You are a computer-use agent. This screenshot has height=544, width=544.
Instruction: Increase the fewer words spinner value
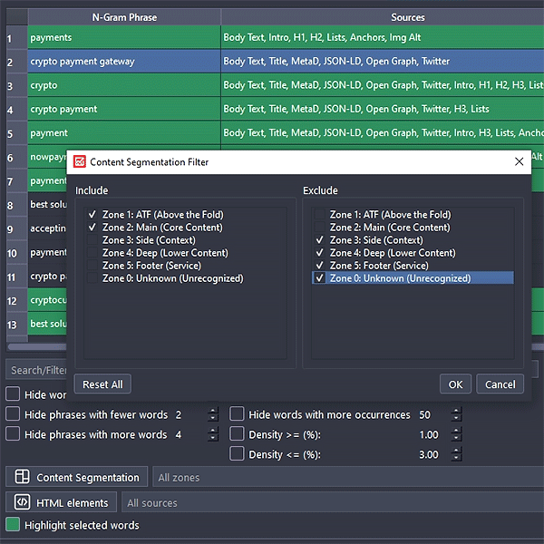pyautogui.click(x=213, y=411)
